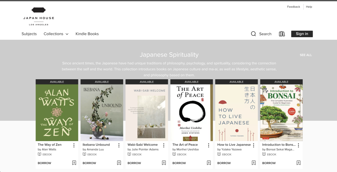Open the bookshelf loans icon

[x=282, y=34]
